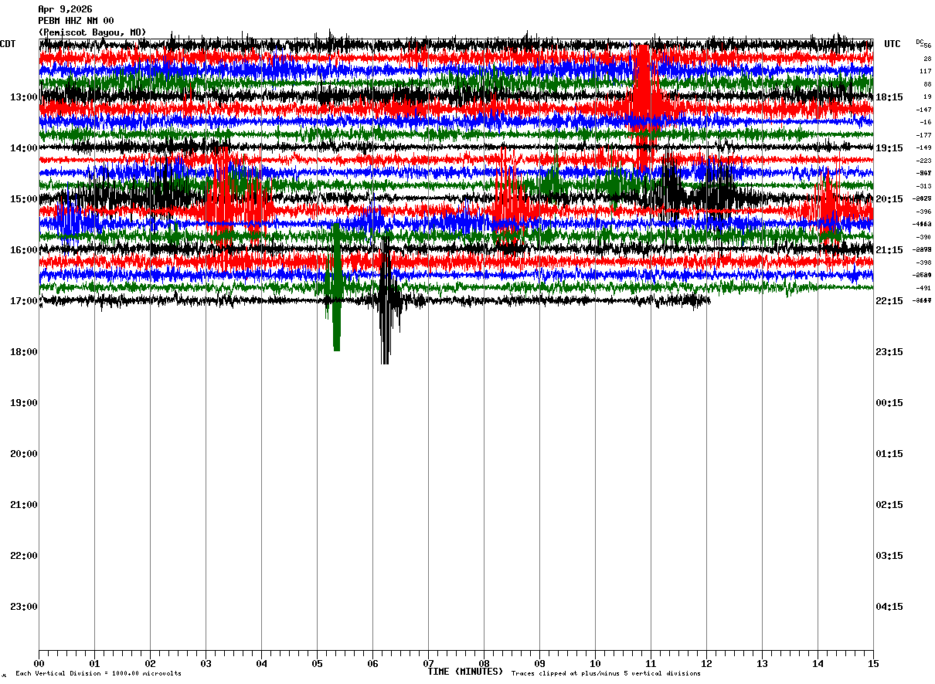Viewport: 935px width, 684px height.
Task: Click minute tick label '09' on time axis
Action: coord(539,664)
